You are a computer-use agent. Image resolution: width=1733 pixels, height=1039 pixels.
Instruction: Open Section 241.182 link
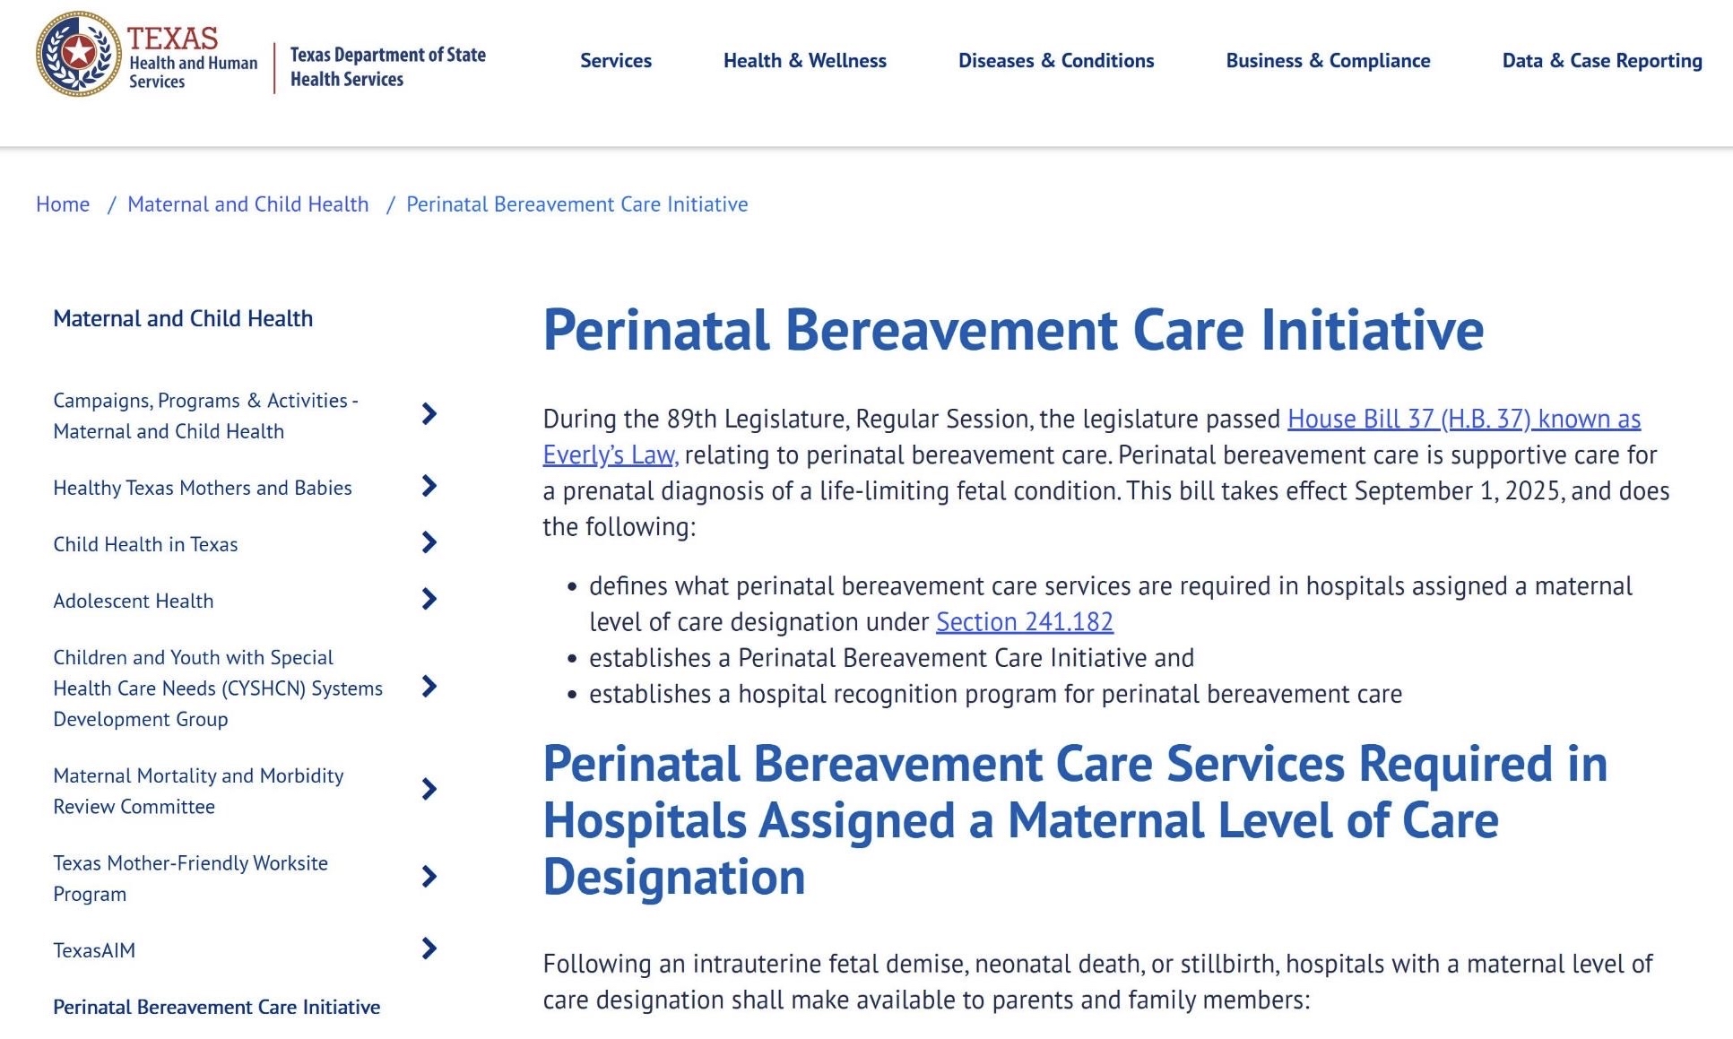point(1025,621)
